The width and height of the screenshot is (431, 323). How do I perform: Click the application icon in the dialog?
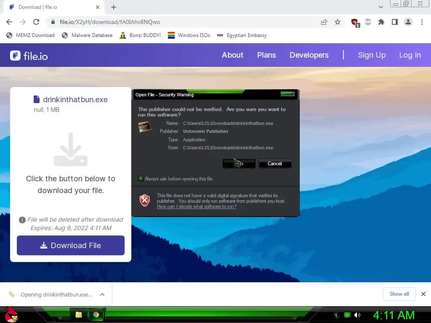point(144,127)
